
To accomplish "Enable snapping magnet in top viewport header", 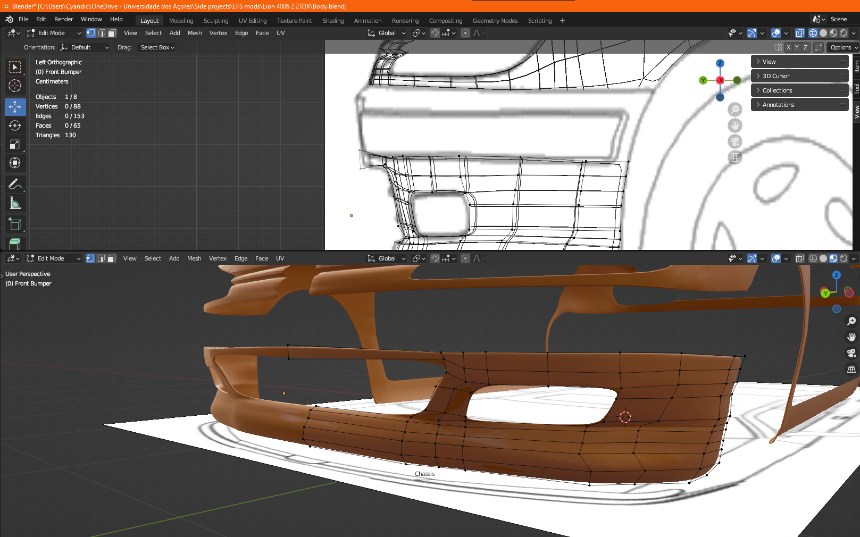I will tap(435, 33).
